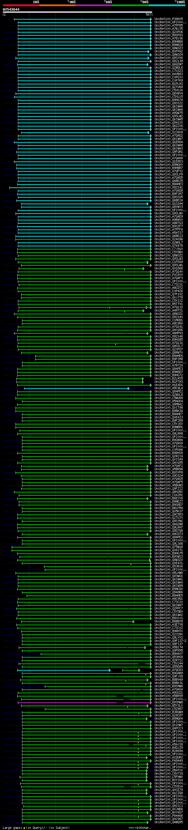Image resolution: width=188 pixels, height=830 pixels.
Task: Select UniRef100_A9QW75 hit
Action: [168, 113]
